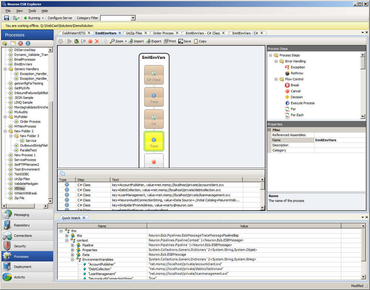Expand the Pipeline node in Quick Watch
Image resolution: width=370 pixels, height=290 pixels.
point(73,245)
